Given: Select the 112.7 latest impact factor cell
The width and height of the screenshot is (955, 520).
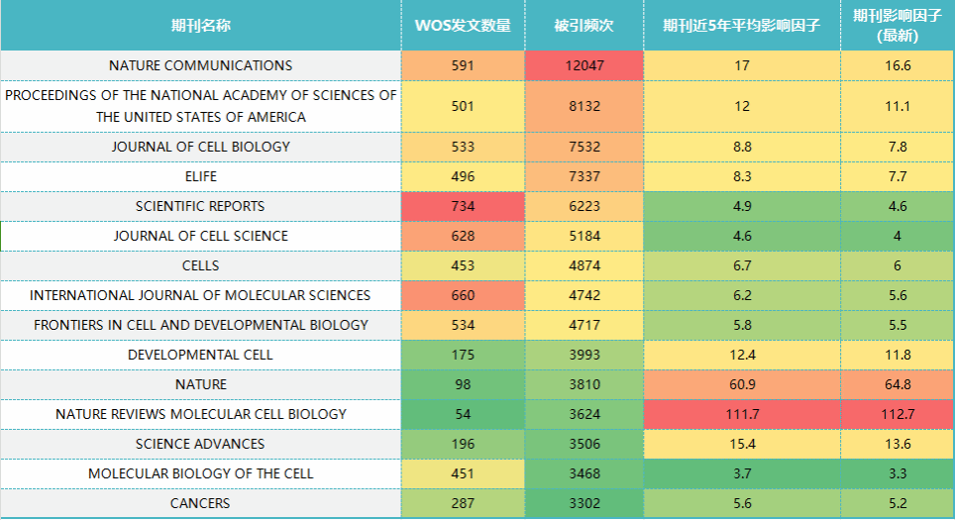Looking at the screenshot, I should (x=898, y=414).
